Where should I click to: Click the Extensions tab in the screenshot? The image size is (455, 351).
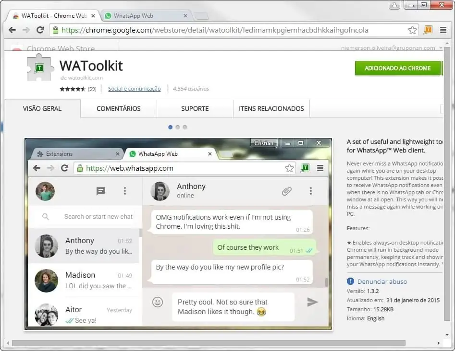[x=77, y=154]
